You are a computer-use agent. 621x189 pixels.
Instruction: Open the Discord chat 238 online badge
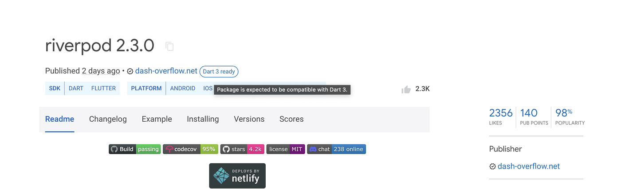coord(336,149)
